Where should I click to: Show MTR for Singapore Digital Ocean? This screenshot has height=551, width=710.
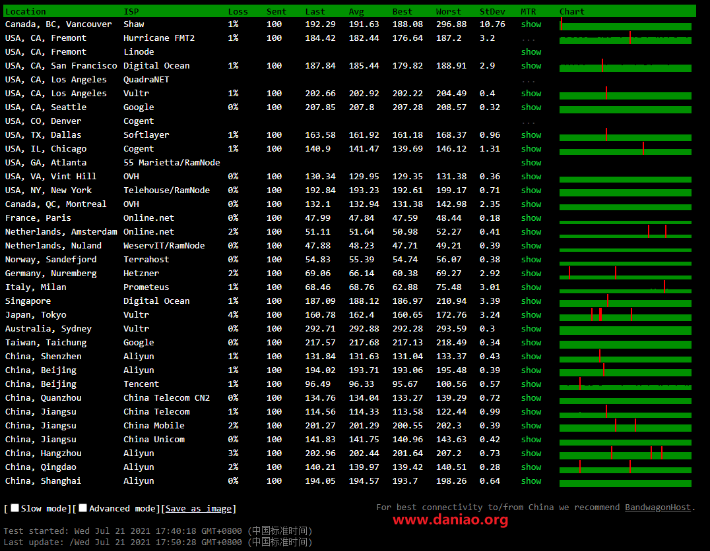531,301
